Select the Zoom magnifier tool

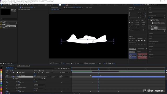(6, 5)
